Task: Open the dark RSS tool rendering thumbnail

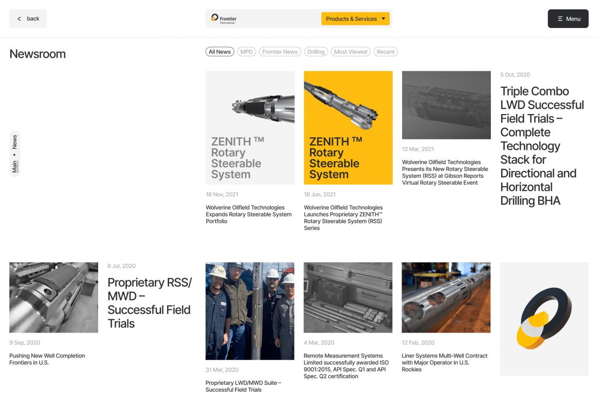Action: coord(446,105)
